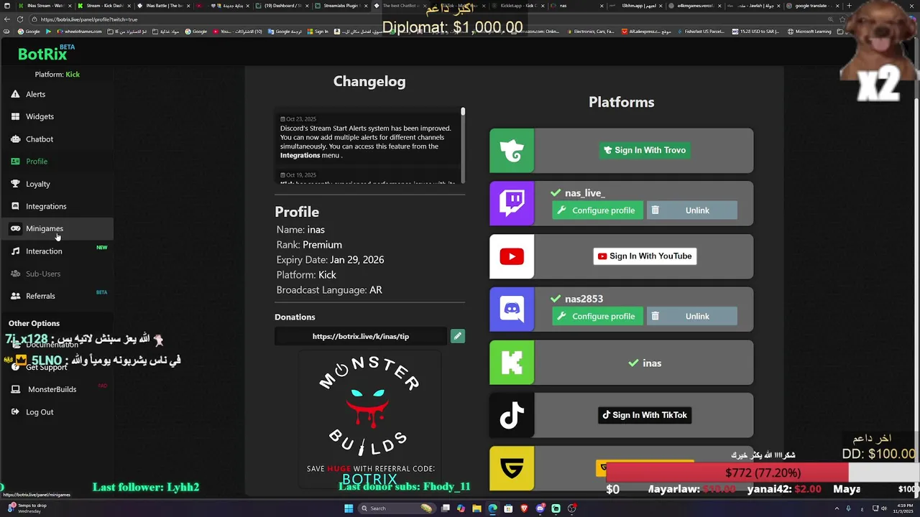This screenshot has width=920, height=517.
Task: Switch to the iNas Battle tab
Action: [x=164, y=6]
